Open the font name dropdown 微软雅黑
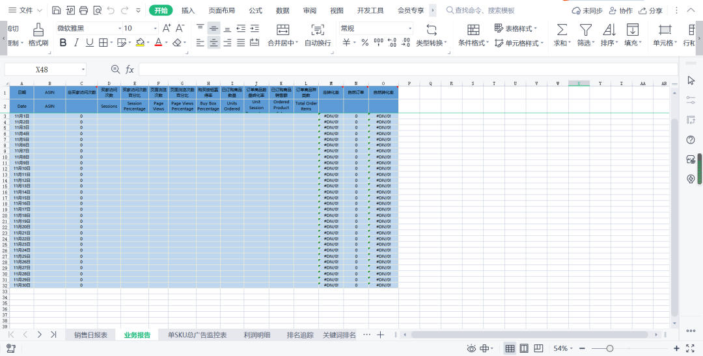Image resolution: width=703 pixels, height=356 pixels. click(120, 29)
